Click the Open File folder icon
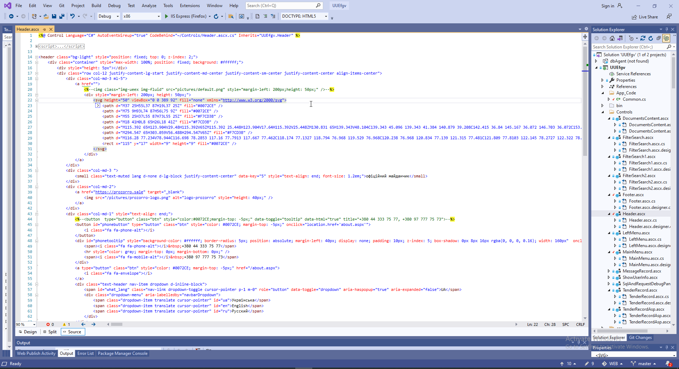This screenshot has width=679, height=369. point(46,16)
